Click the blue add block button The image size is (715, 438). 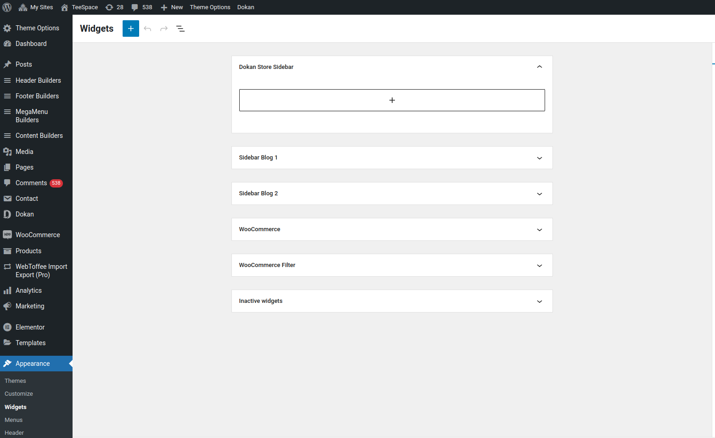pyautogui.click(x=131, y=28)
